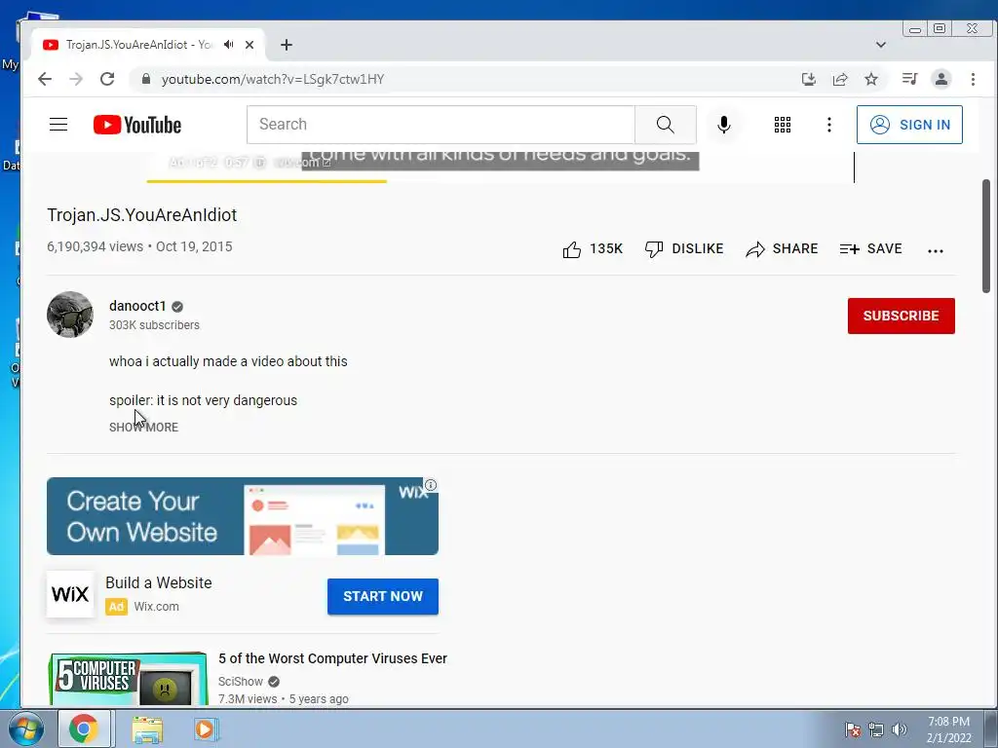Click the SIGN IN button
The height and width of the screenshot is (748, 998).
tap(909, 125)
